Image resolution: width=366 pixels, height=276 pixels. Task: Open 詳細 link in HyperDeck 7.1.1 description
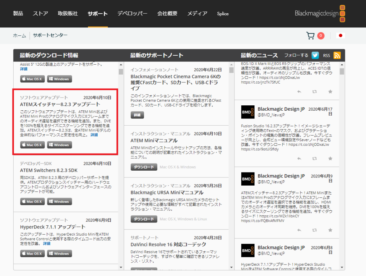[x=47, y=244]
